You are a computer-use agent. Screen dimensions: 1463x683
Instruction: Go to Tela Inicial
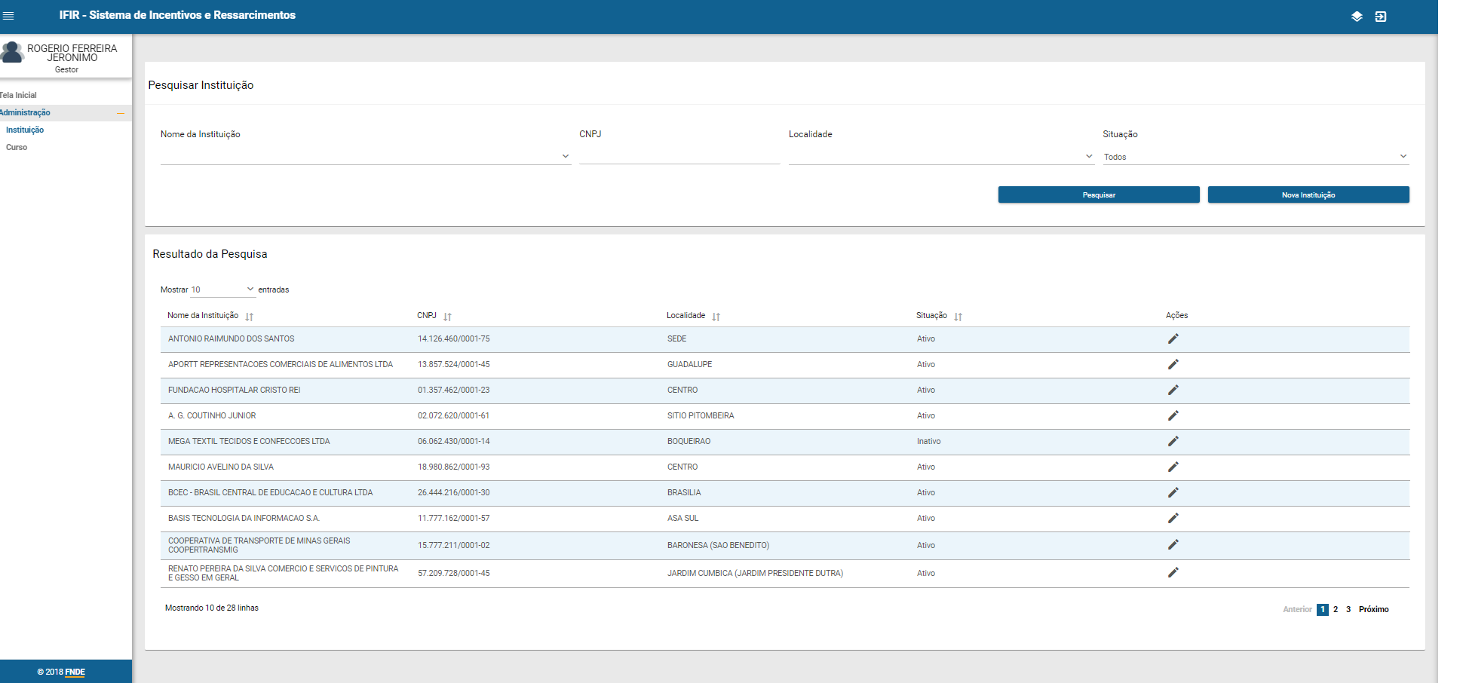tap(18, 96)
